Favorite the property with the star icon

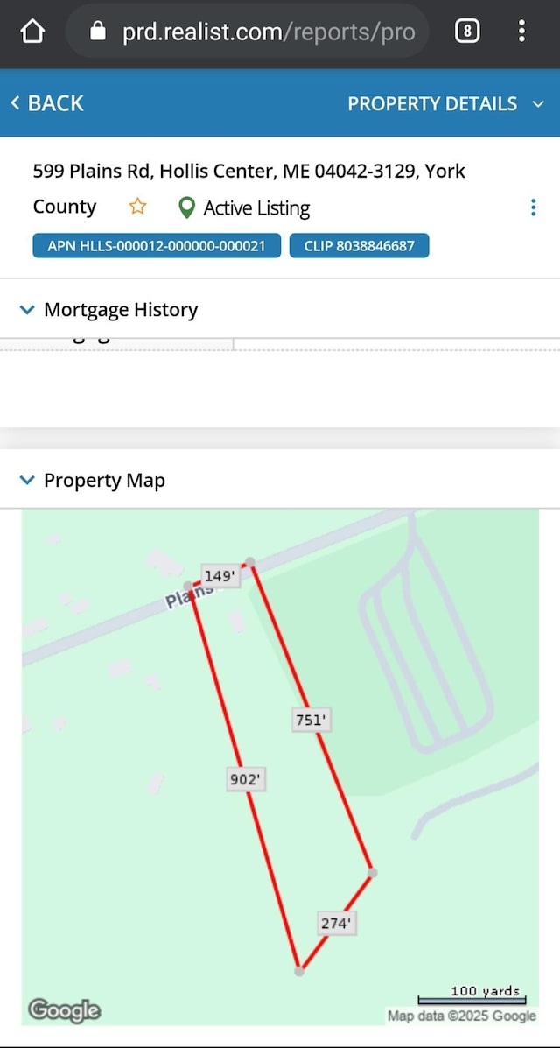(137, 207)
